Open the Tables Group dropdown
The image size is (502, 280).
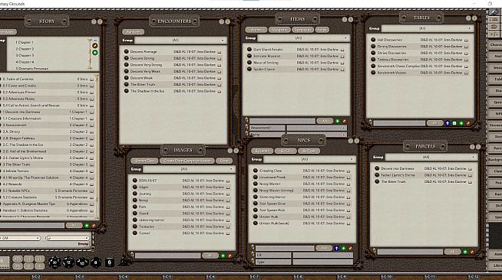428,28
